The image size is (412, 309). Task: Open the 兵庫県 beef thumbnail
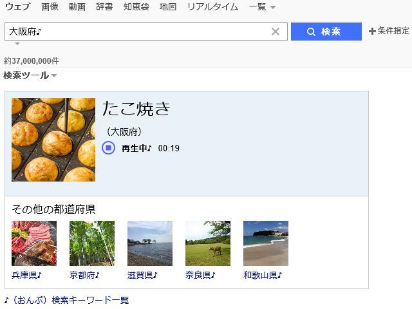[34, 243]
